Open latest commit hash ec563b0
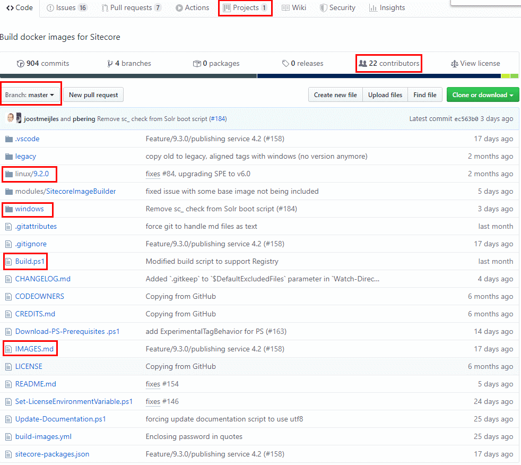The width and height of the screenshot is (521, 465). click(466, 119)
